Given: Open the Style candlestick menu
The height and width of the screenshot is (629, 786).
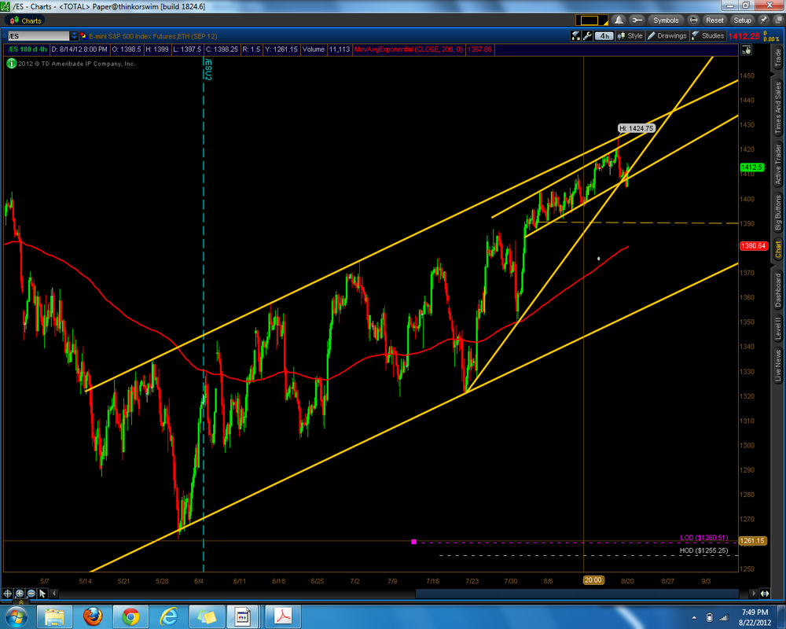Looking at the screenshot, I should coord(630,35).
